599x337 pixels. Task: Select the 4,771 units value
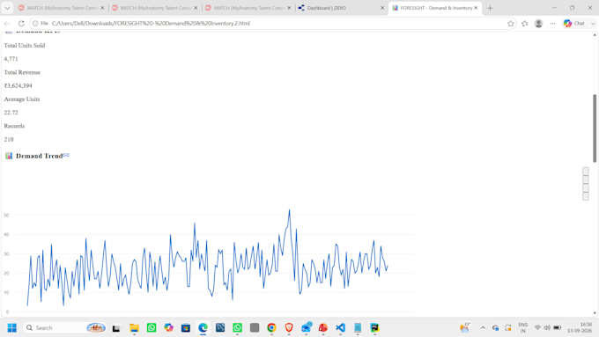click(11, 59)
